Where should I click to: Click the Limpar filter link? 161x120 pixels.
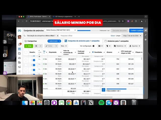pos(118,36)
